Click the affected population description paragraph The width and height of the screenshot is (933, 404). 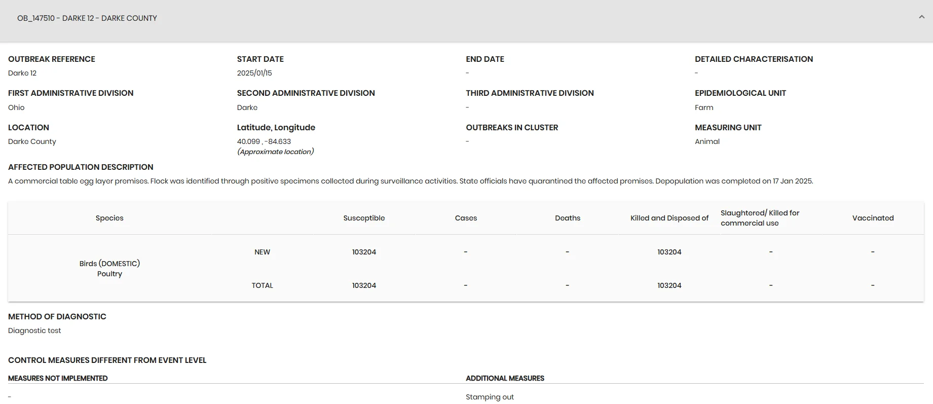point(410,181)
